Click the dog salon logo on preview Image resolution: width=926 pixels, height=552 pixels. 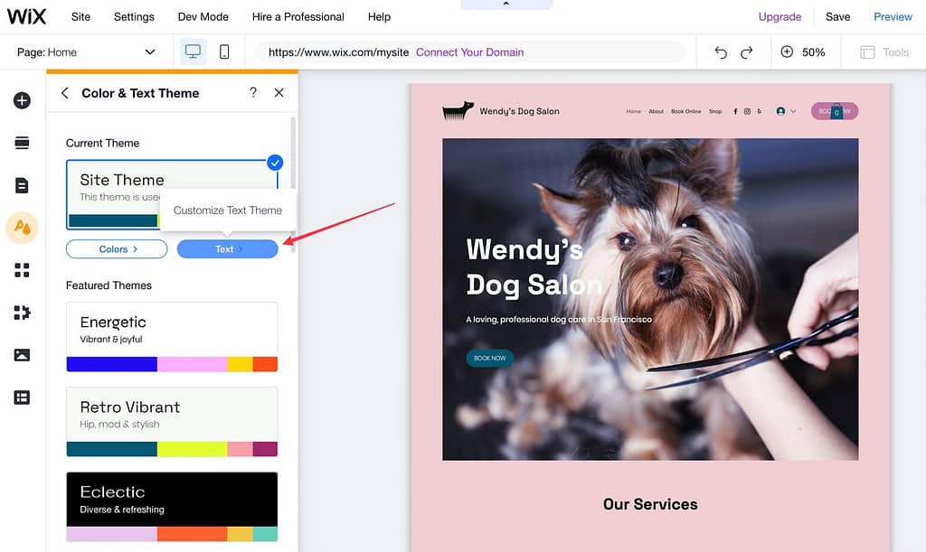click(x=458, y=111)
